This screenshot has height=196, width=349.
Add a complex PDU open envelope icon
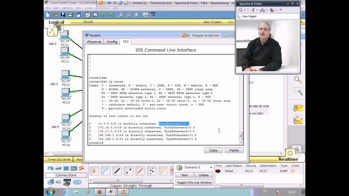298,120
